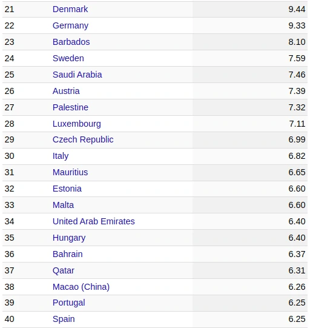Open the Saudi Arabia link

(x=77, y=75)
